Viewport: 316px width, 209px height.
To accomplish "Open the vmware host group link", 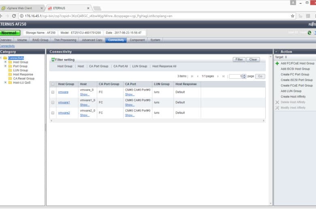I will 63,92.
